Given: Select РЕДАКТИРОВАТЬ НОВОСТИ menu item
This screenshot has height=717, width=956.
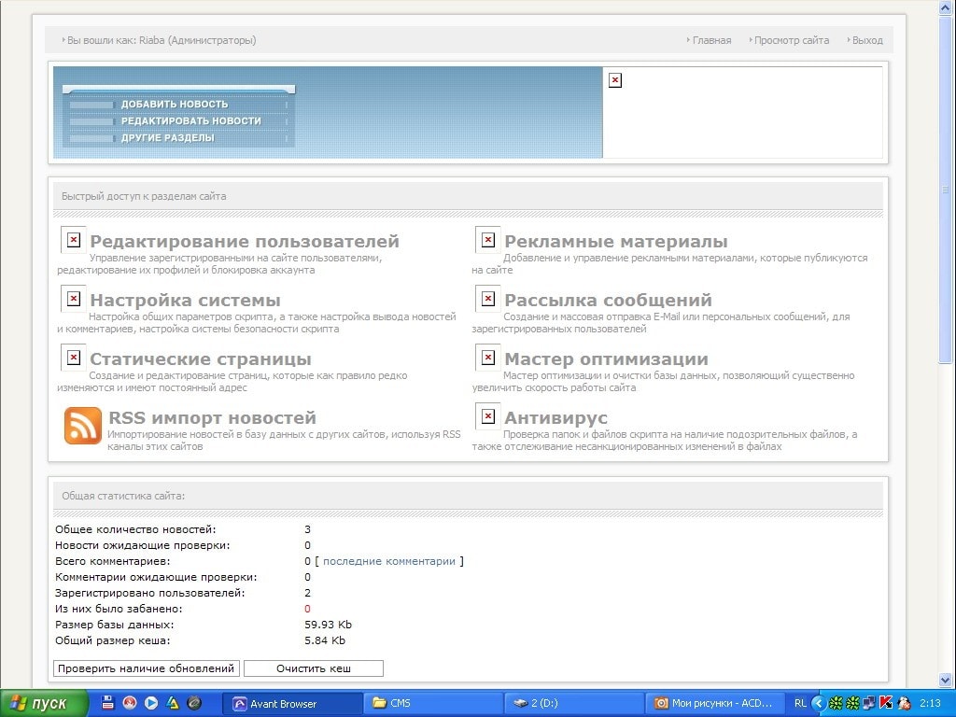Looking at the screenshot, I should 190,121.
